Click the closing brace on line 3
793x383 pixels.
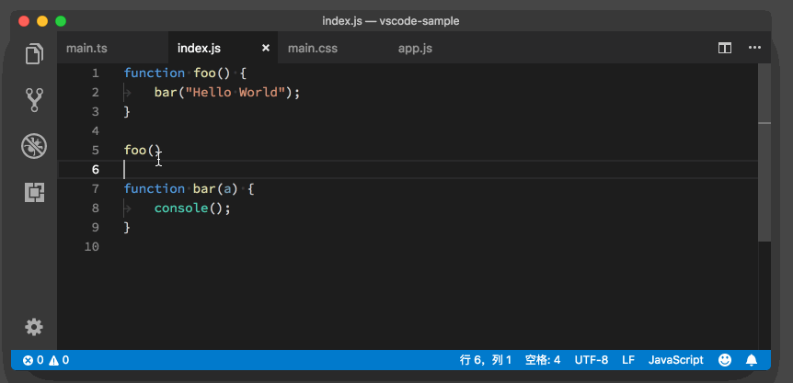(x=127, y=111)
